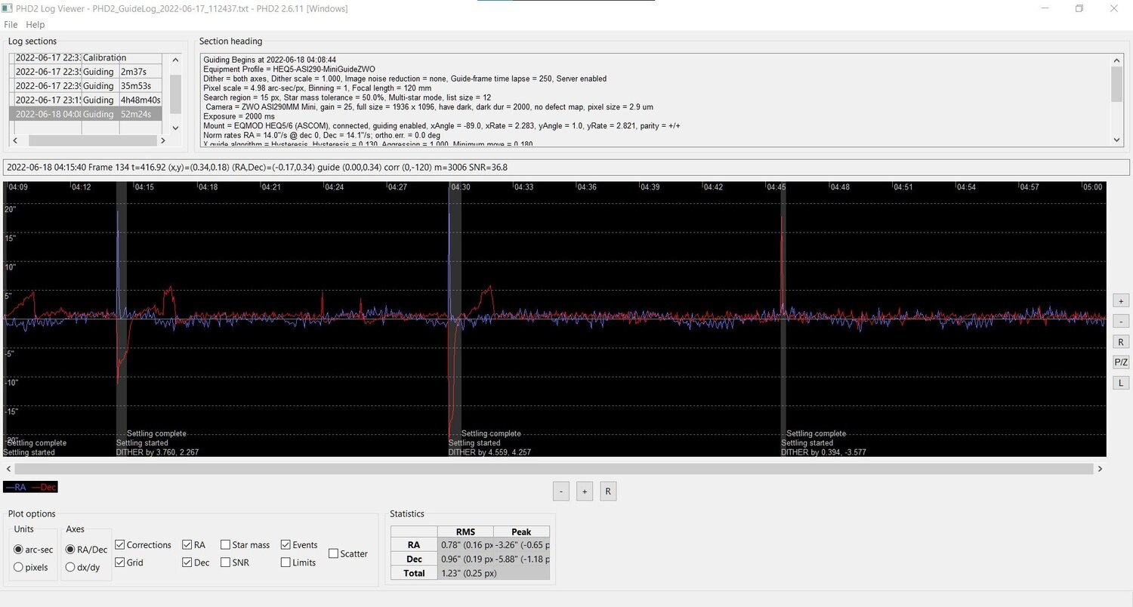
Task: Toggle the Corrections checkbox
Action: pos(144,545)
